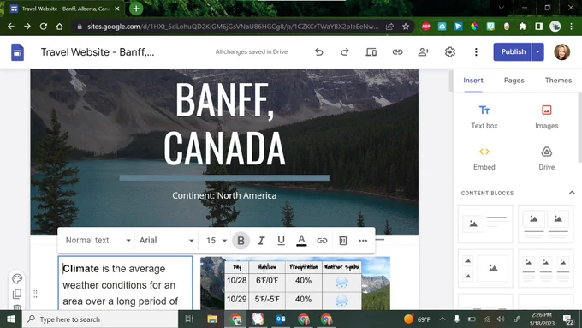Open Outlook from taskbar

point(281,319)
